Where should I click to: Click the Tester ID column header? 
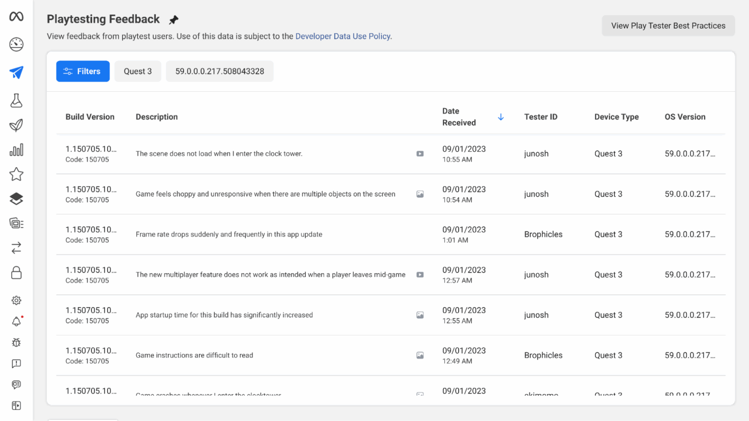(541, 117)
